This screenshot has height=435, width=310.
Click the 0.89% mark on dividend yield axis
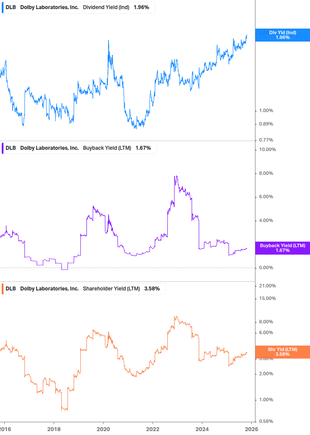click(x=265, y=124)
